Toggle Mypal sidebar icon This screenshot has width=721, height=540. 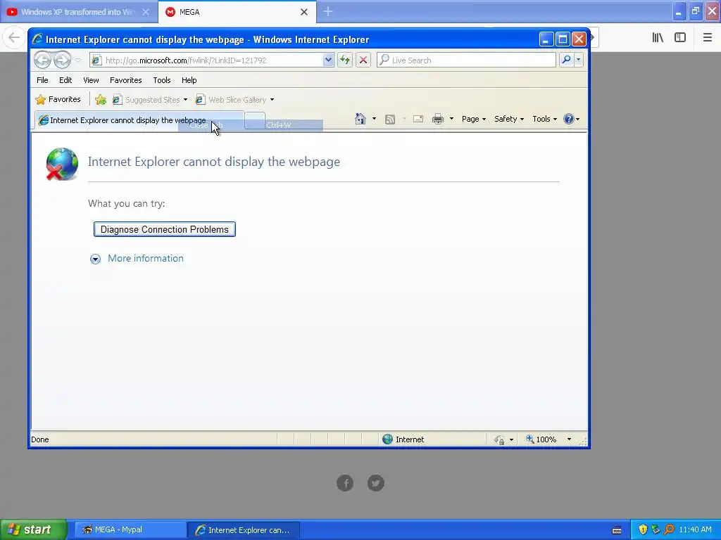pyautogui.click(x=680, y=38)
